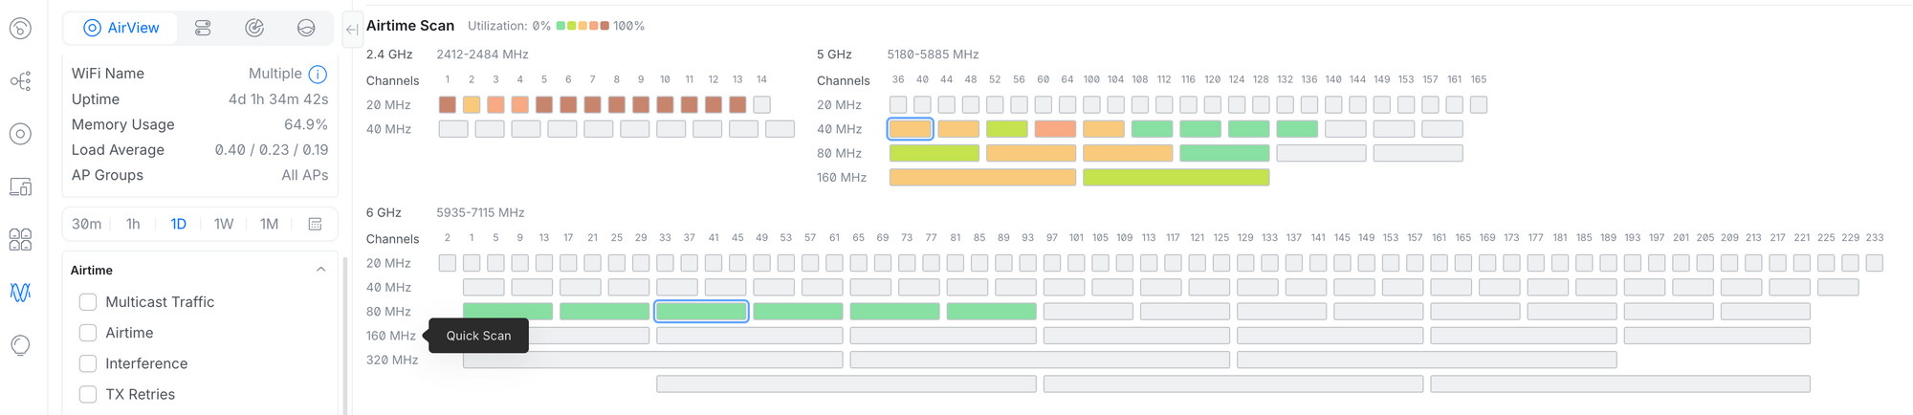Image resolution: width=1913 pixels, height=415 pixels.
Task: Check the Interference checkbox
Action: click(88, 363)
